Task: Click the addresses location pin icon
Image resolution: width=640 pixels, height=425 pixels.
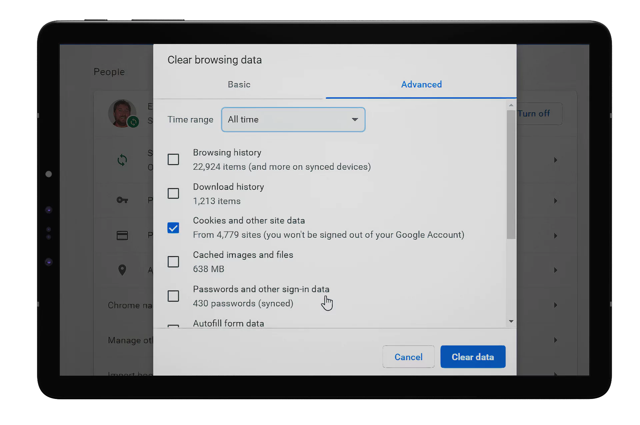Action: pos(122,270)
